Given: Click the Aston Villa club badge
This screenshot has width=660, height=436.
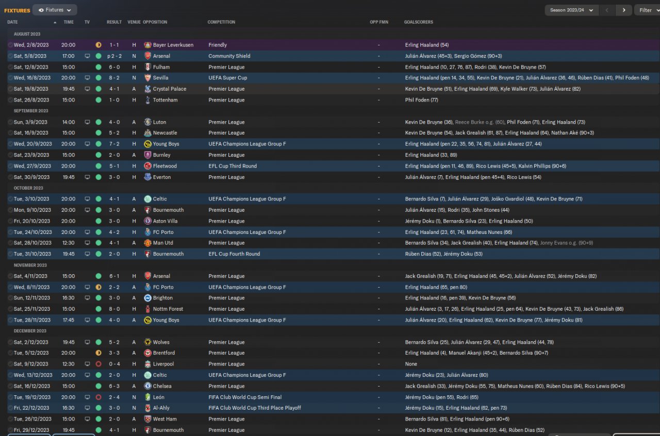Looking at the screenshot, I should coord(147,221).
